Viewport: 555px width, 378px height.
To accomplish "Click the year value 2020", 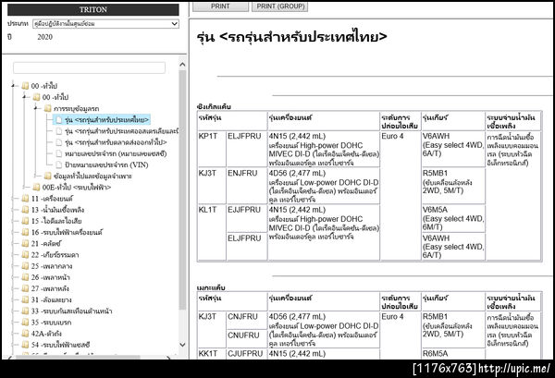I will click(45, 37).
